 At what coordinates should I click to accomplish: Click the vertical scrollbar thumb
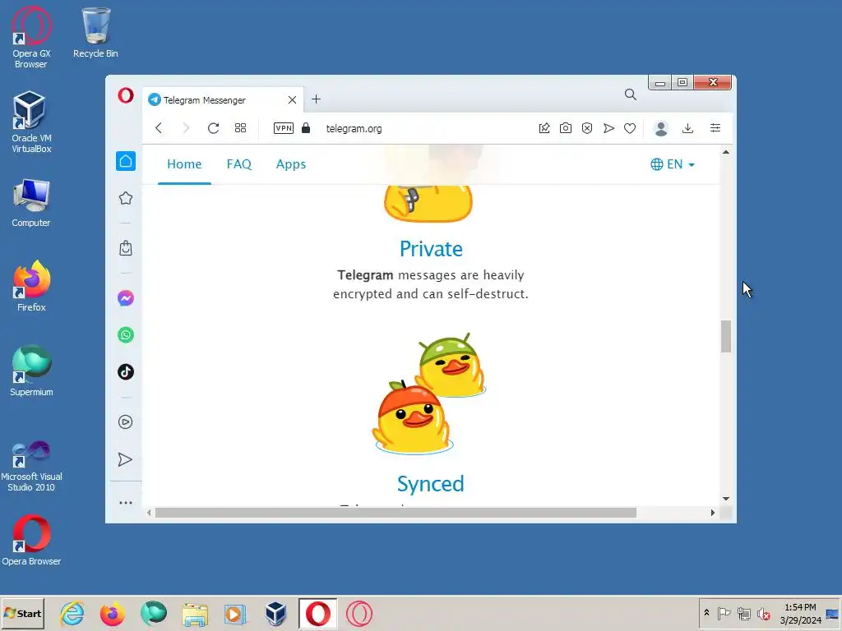click(x=726, y=336)
